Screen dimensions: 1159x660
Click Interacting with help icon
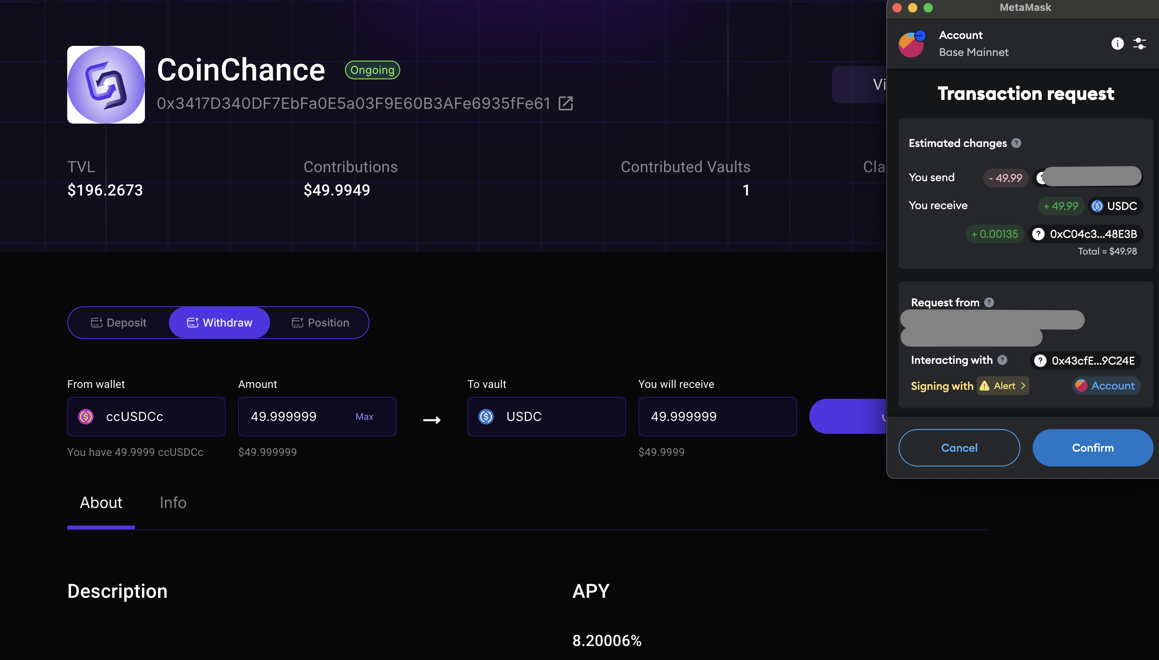click(1002, 360)
